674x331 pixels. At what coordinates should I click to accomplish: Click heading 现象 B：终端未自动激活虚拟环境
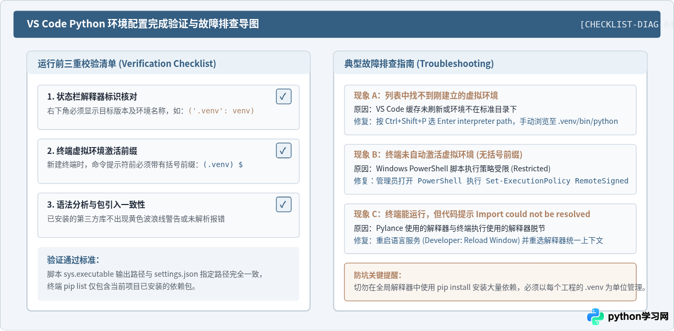[438, 154]
